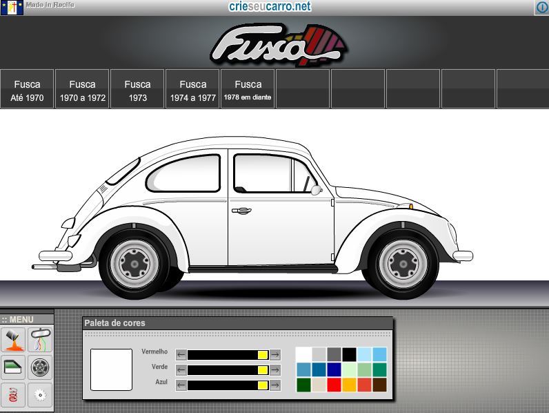Select Fusca Até 1970 model tab
Image resolution: width=549 pixels, height=413 pixels.
tap(27, 89)
